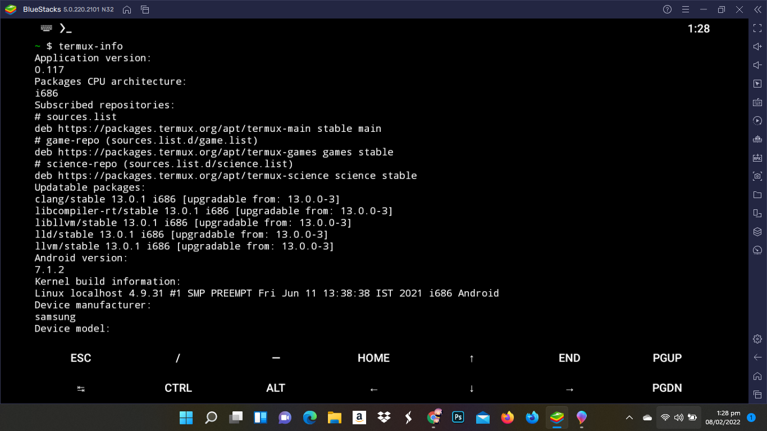Viewport: 767px width, 431px height.
Task: Tap the slash extra key
Action: 178,358
